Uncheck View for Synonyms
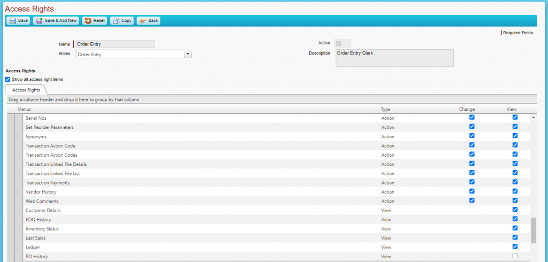The height and width of the screenshot is (262, 548). (515, 135)
